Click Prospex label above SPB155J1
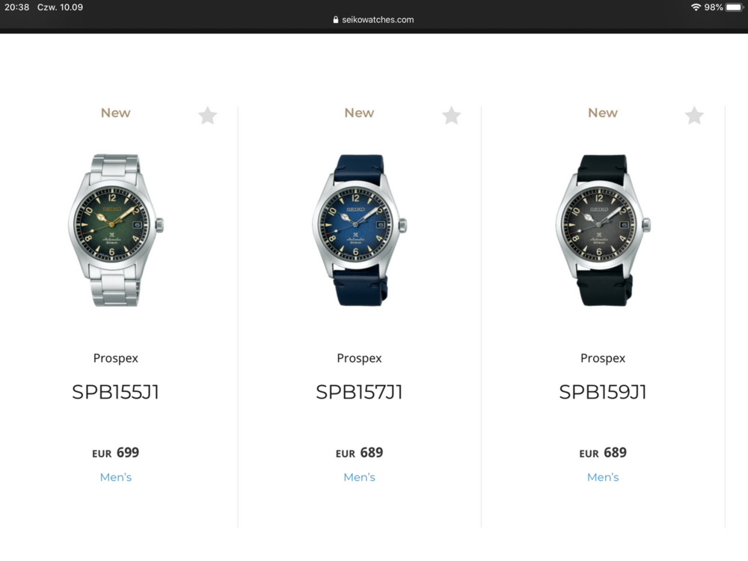The width and height of the screenshot is (748, 561). point(115,358)
